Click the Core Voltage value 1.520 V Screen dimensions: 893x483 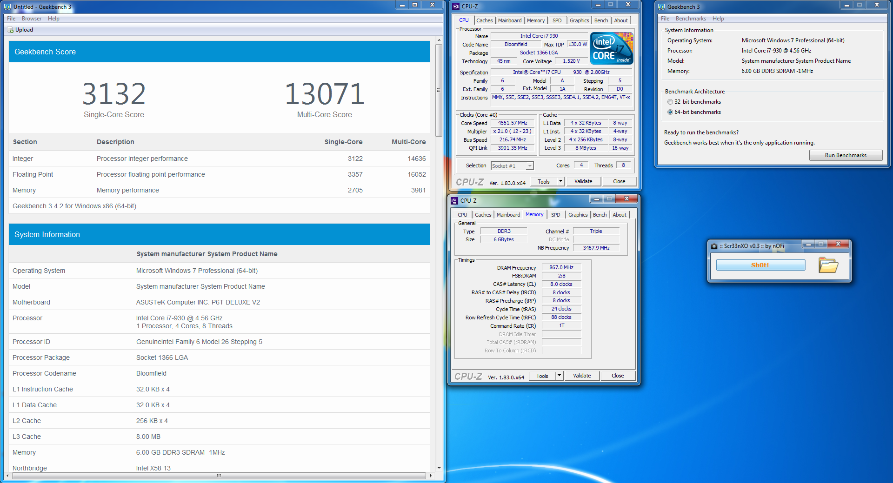[571, 61]
